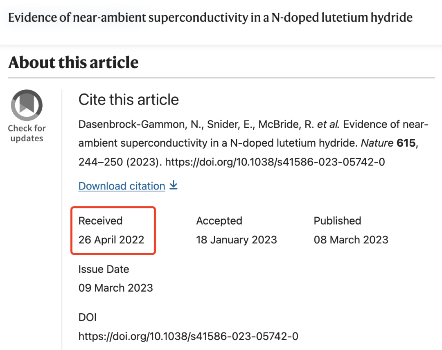
Task: Click the Crossmark check for updates icon
Action: coord(27,105)
